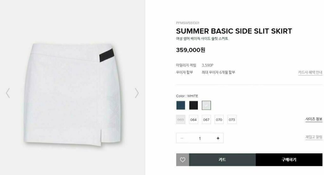Select size 073
This screenshot has width=324, height=175.
232,119
